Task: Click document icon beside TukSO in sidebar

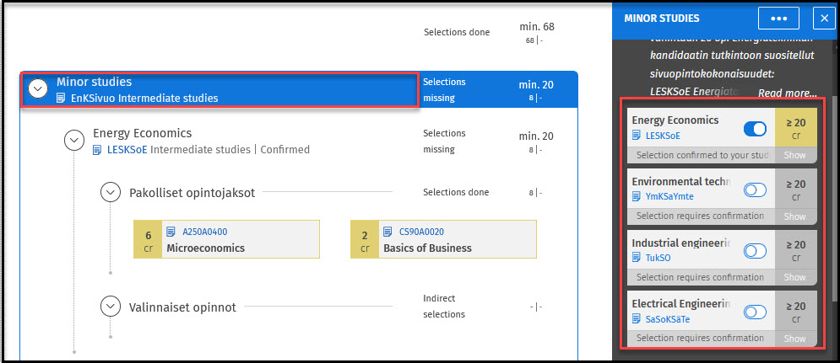Action: pyautogui.click(x=637, y=258)
